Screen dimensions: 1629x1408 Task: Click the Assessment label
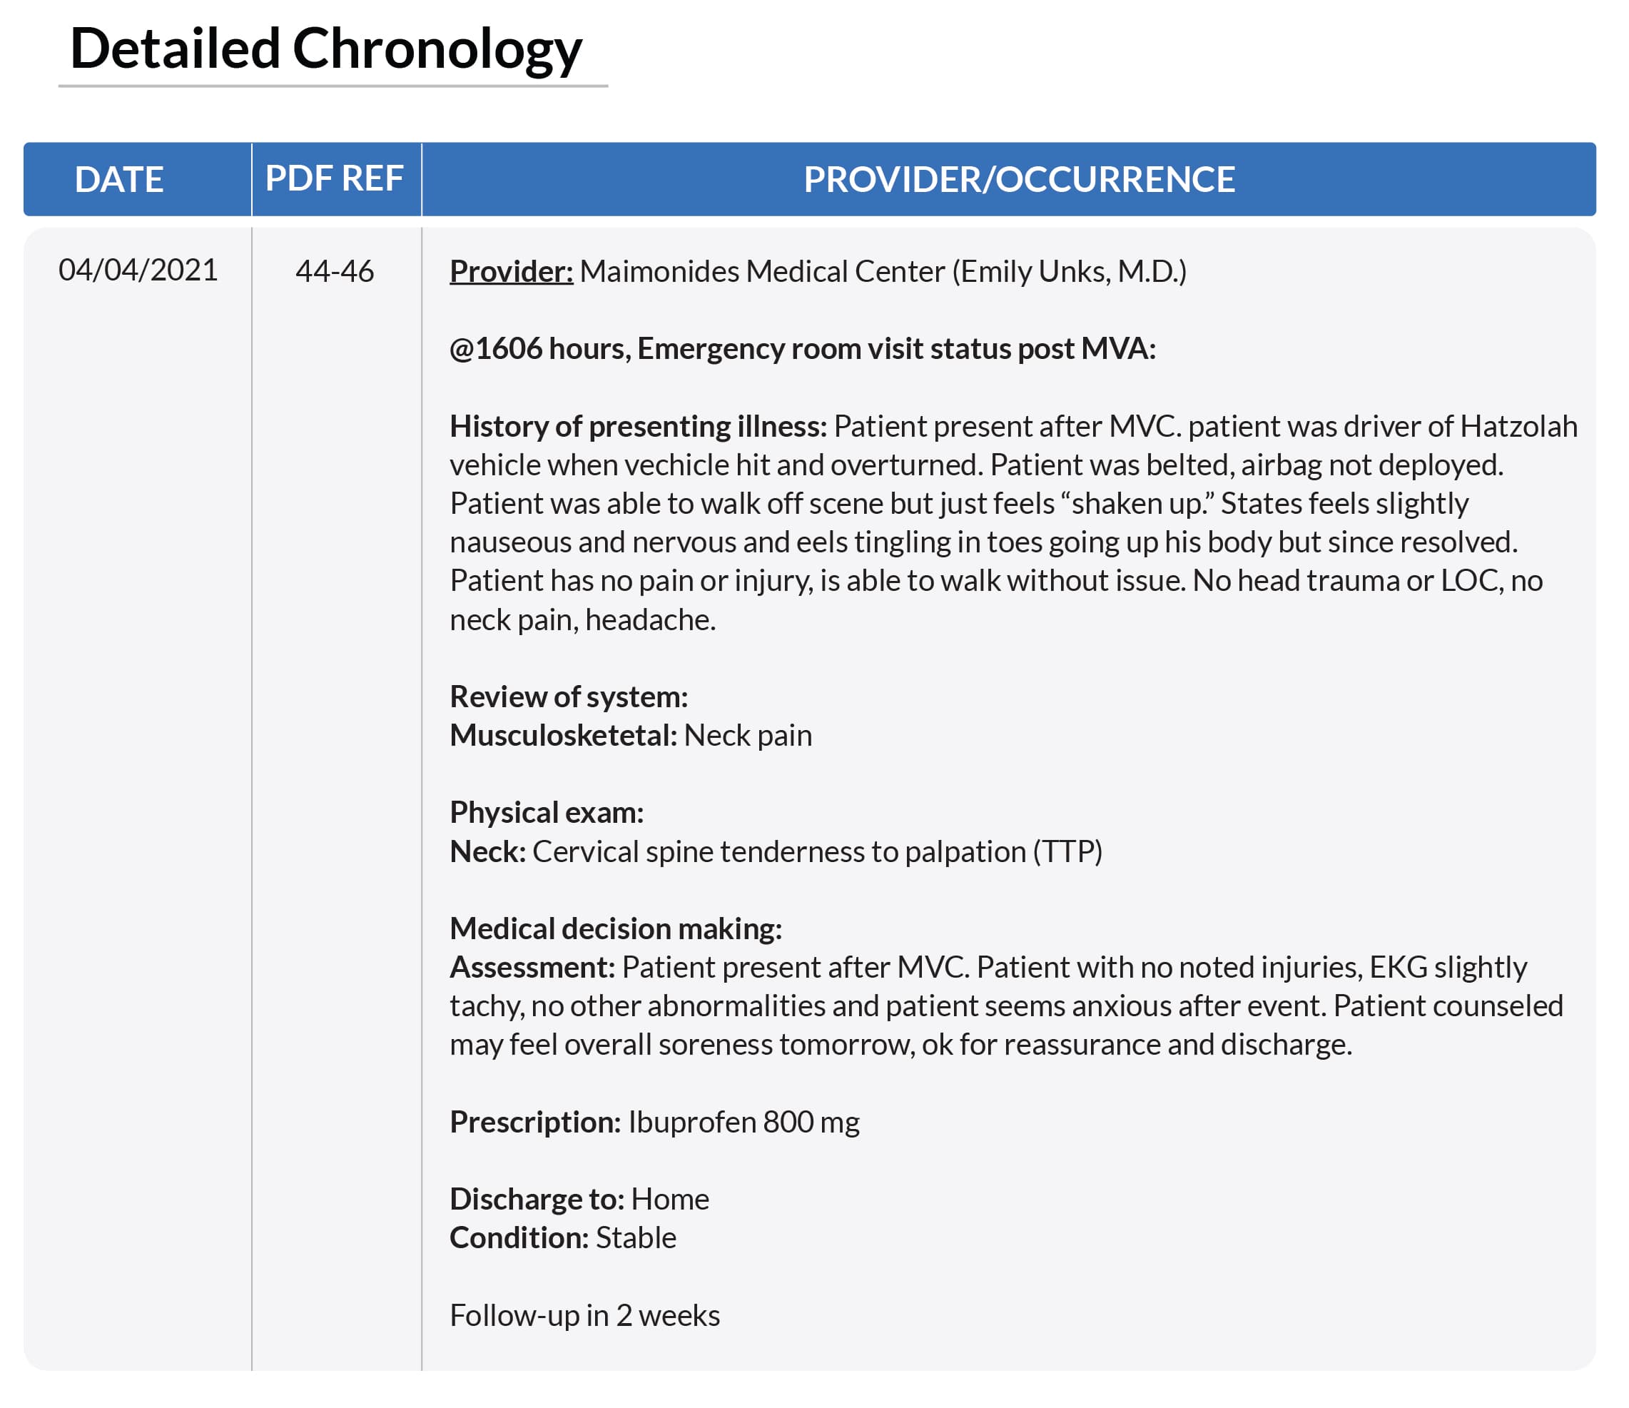533,968
